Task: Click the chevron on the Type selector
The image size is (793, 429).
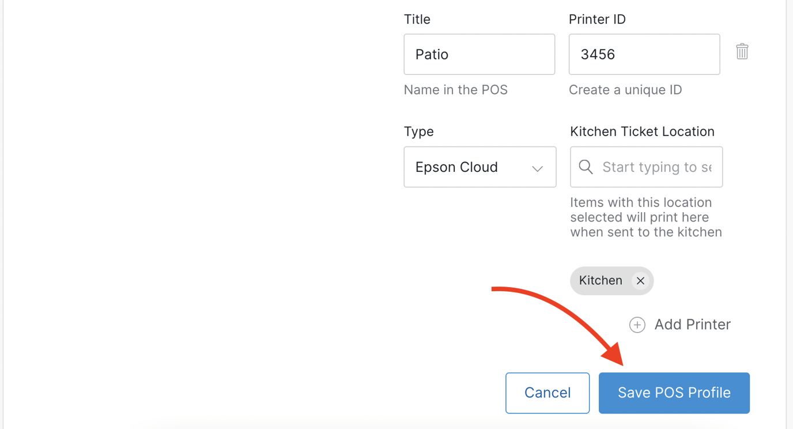Action: point(537,167)
